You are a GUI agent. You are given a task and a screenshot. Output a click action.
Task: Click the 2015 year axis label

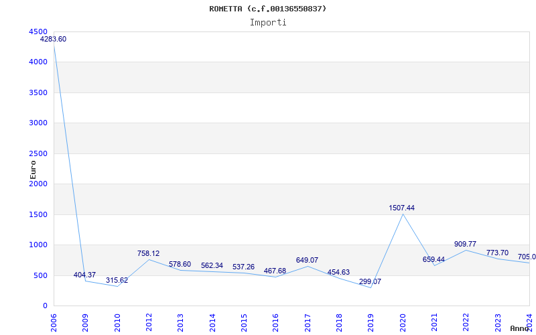pos(244,323)
